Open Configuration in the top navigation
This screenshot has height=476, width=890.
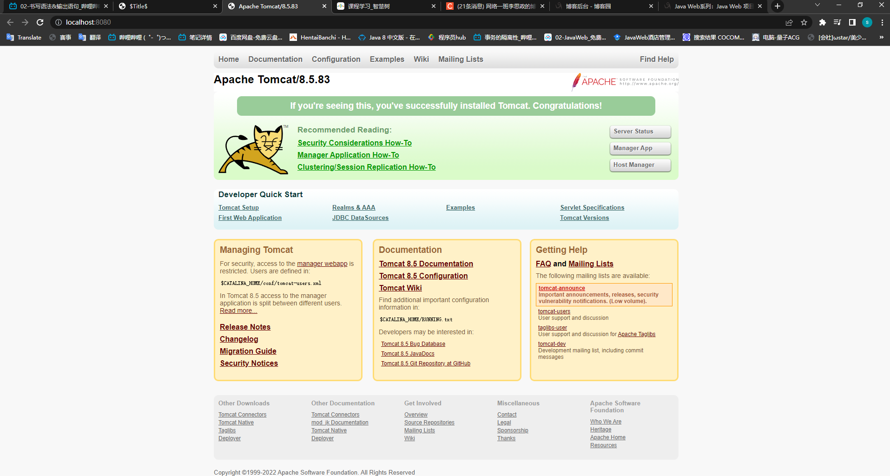click(x=336, y=59)
